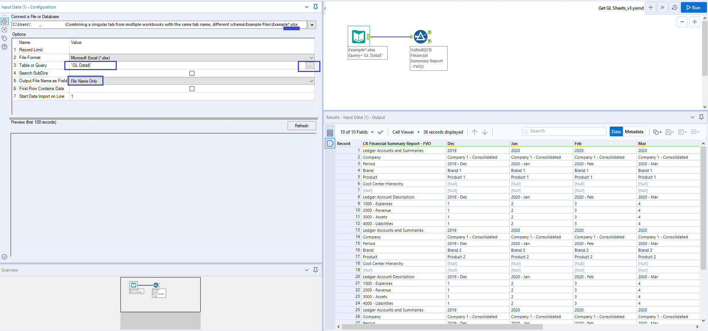Image resolution: width=708 pixels, height=331 pixels.
Task: Select the Get GL Sheets_v1.yxmd workflow tab
Action: tap(621, 8)
